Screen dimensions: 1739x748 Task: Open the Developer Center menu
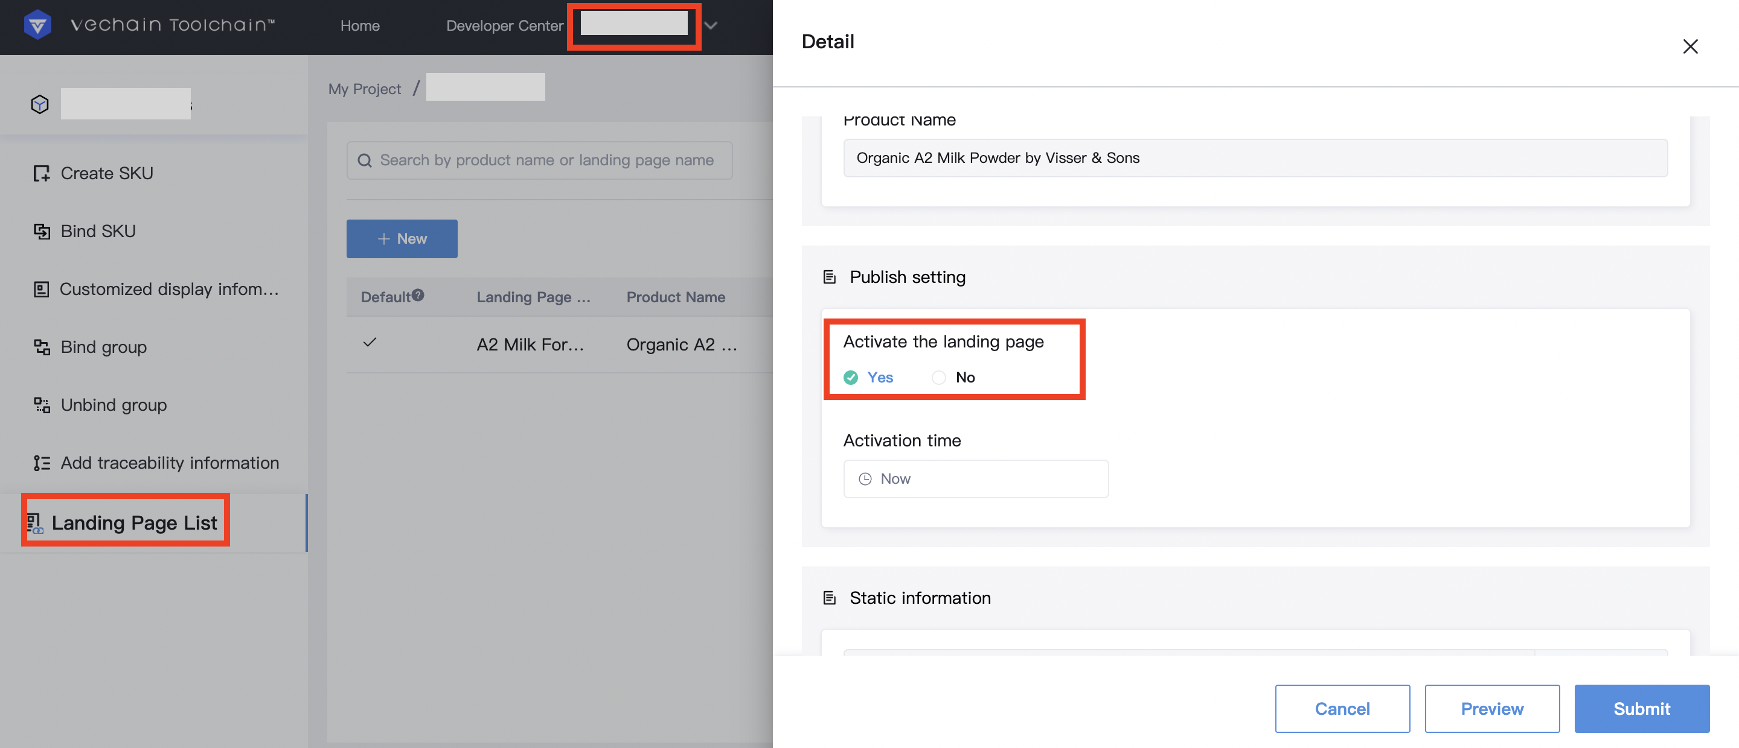[504, 25]
